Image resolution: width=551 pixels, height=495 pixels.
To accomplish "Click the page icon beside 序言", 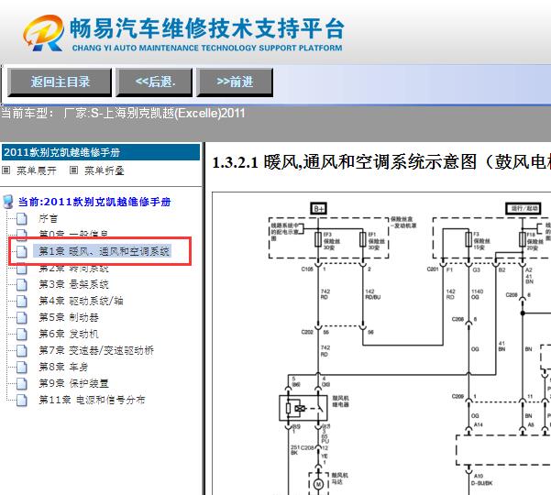I will pyautogui.click(x=22, y=218).
